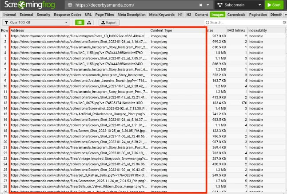287x194 pixels.
Task: Switch to tree view icon
Action: click(x=89, y=22)
